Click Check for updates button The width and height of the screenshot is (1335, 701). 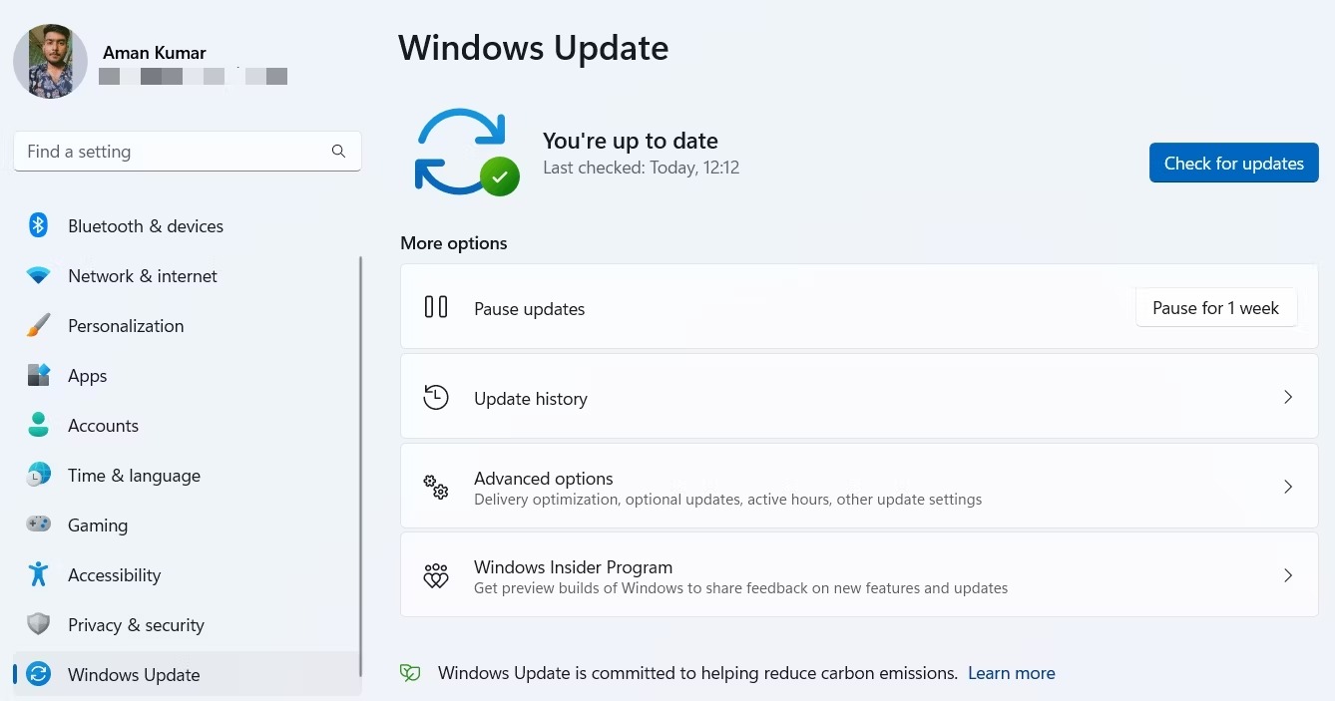pos(1234,164)
